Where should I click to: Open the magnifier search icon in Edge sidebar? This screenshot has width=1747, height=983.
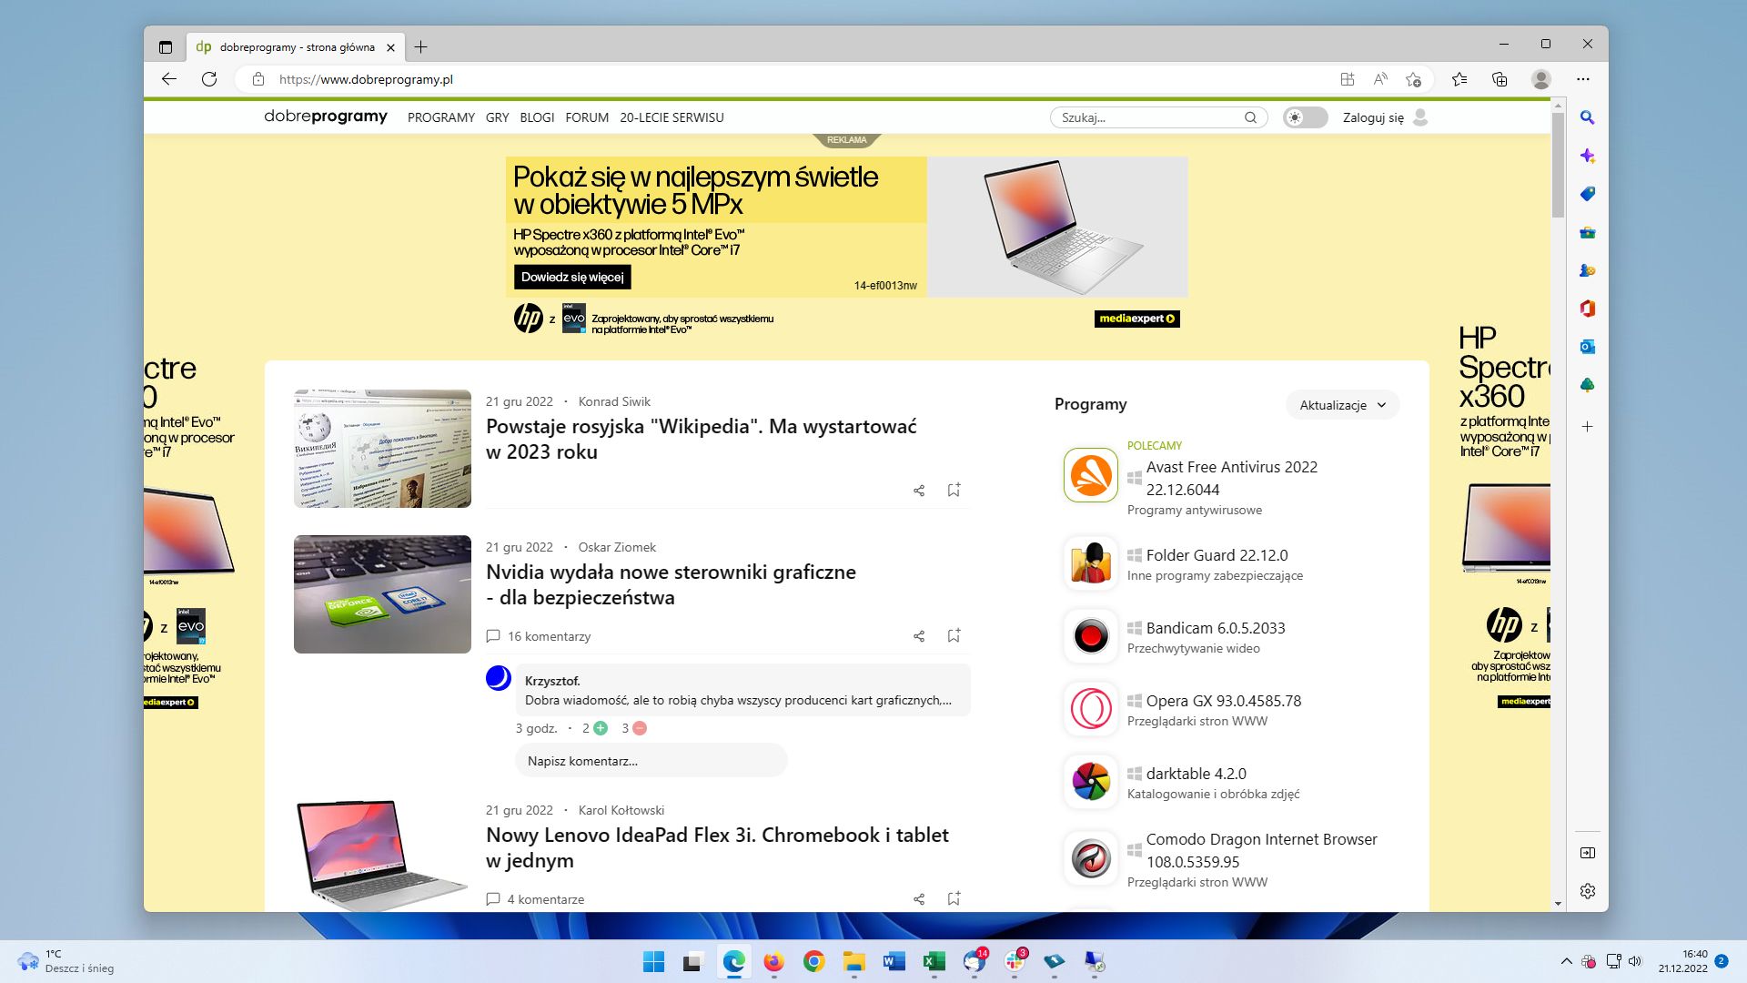click(x=1587, y=117)
